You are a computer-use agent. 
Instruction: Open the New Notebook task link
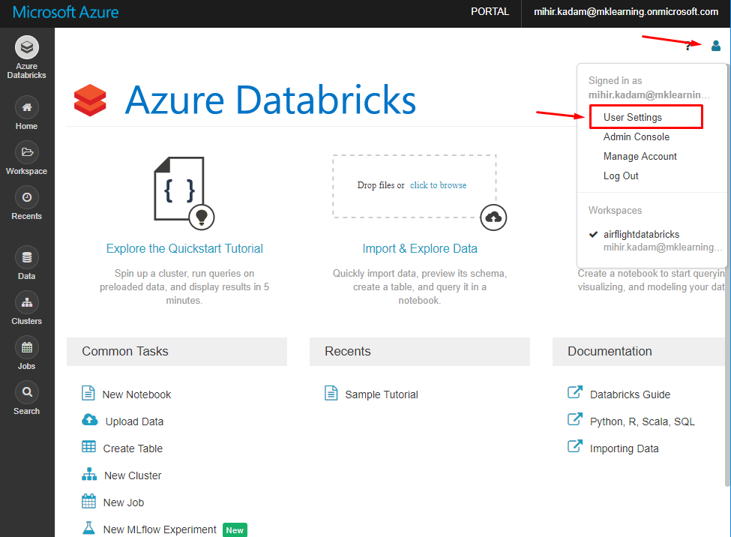(136, 394)
